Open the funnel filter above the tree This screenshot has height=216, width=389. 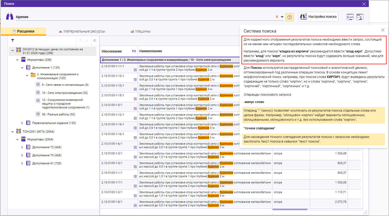pos(13,41)
